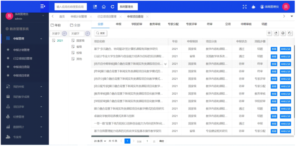This screenshot has width=296, height=146.
Task: Expand the admin user dropdown in sidebar
Action: (43, 15)
